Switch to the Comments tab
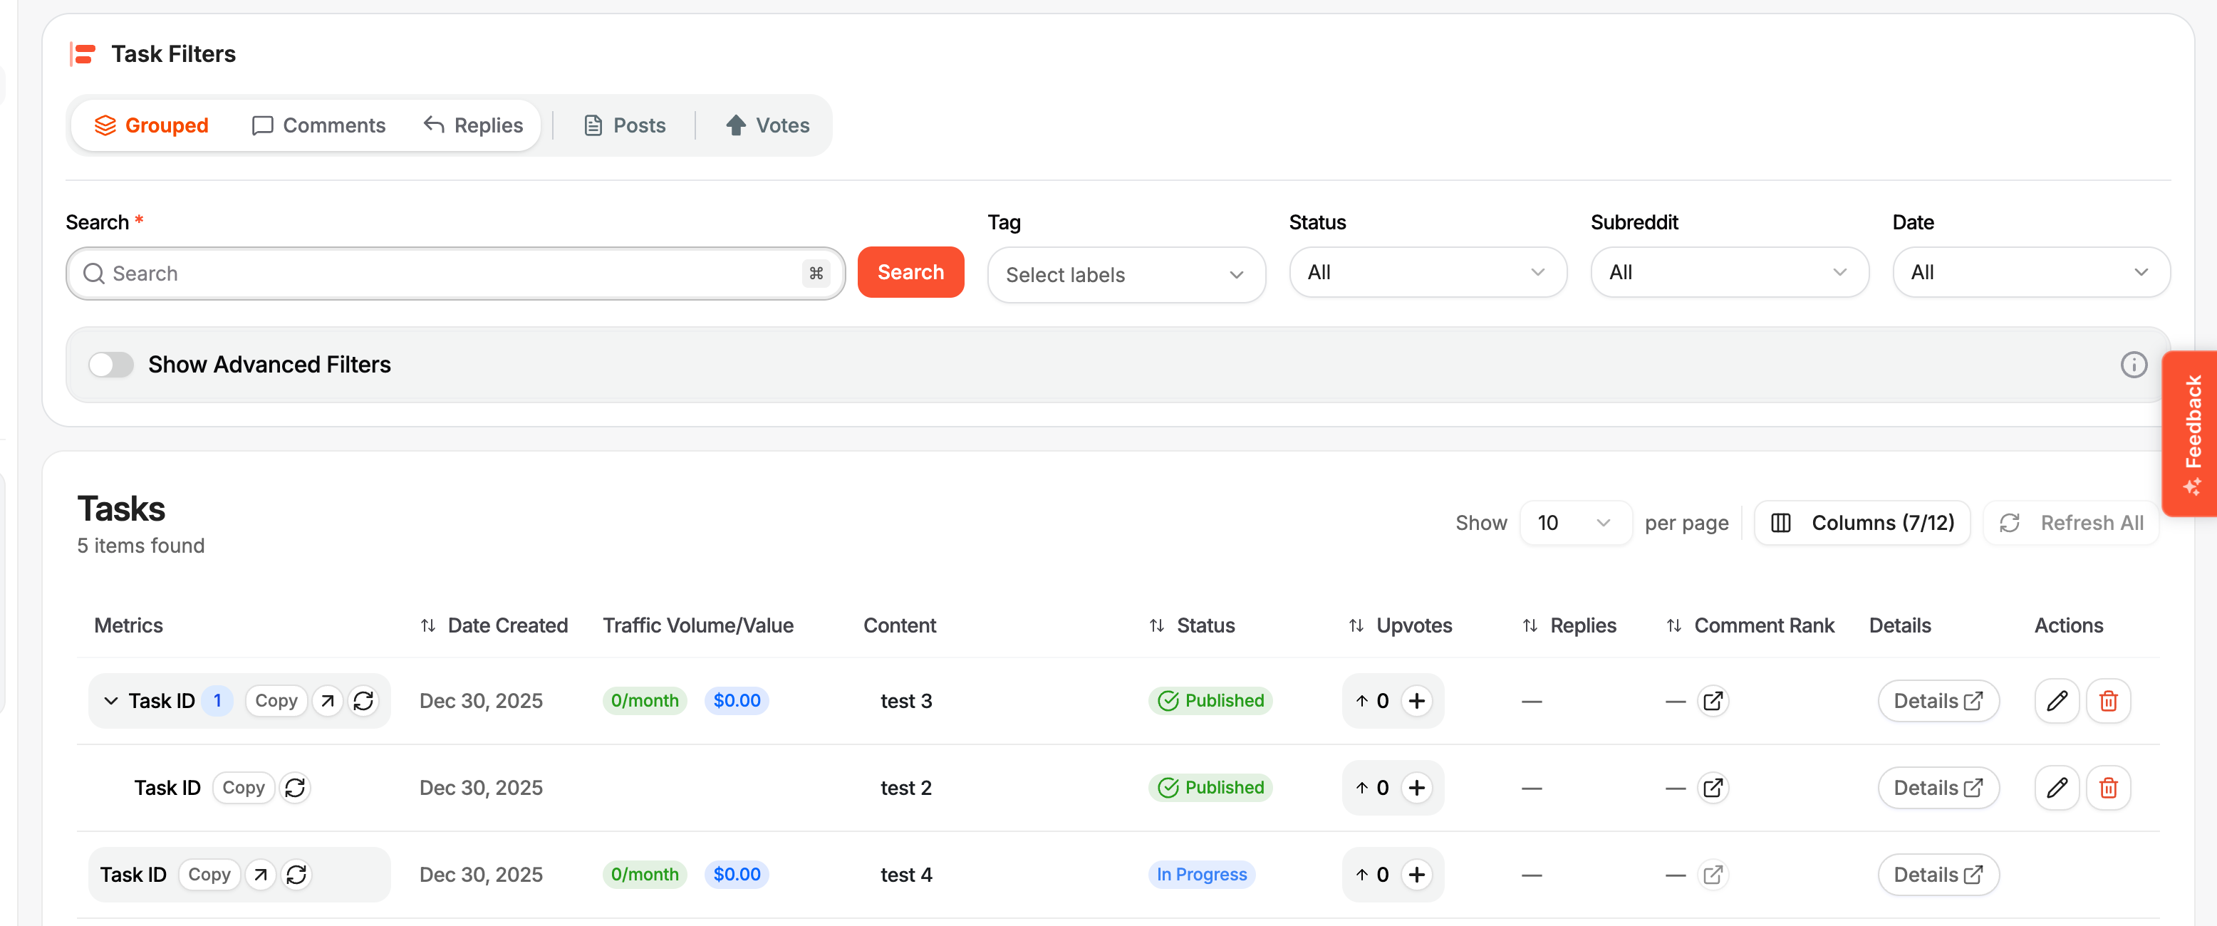The image size is (2217, 926). 318,125
